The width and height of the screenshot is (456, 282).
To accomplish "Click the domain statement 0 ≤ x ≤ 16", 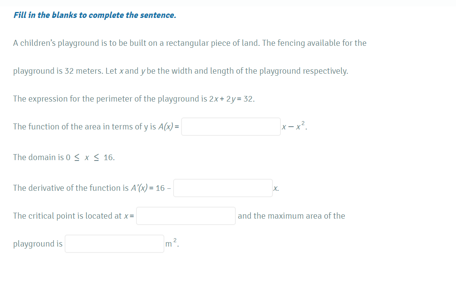I will pyautogui.click(x=64, y=157).
